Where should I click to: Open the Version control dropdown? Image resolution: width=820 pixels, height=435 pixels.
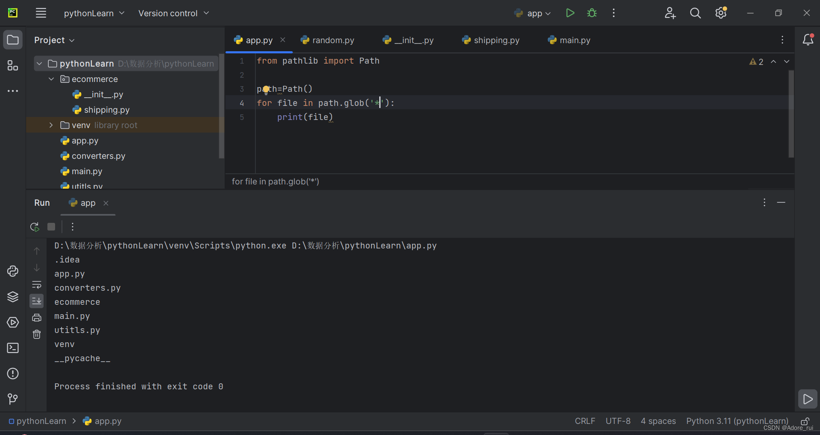pos(173,13)
